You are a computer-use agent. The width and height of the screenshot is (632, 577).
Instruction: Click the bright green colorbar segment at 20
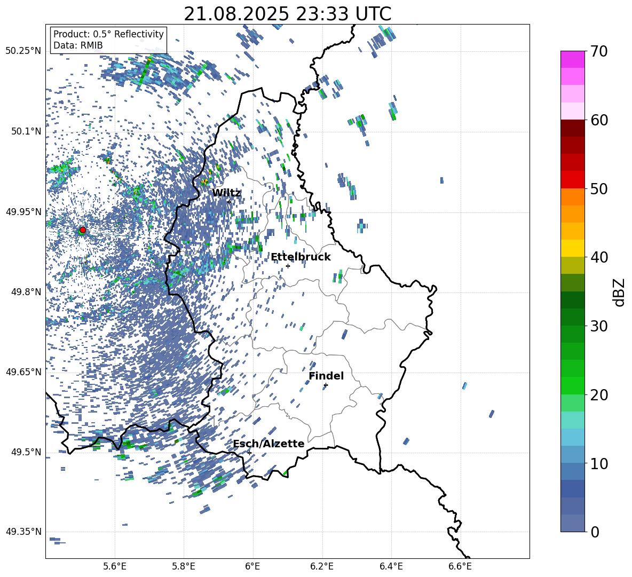(x=572, y=385)
